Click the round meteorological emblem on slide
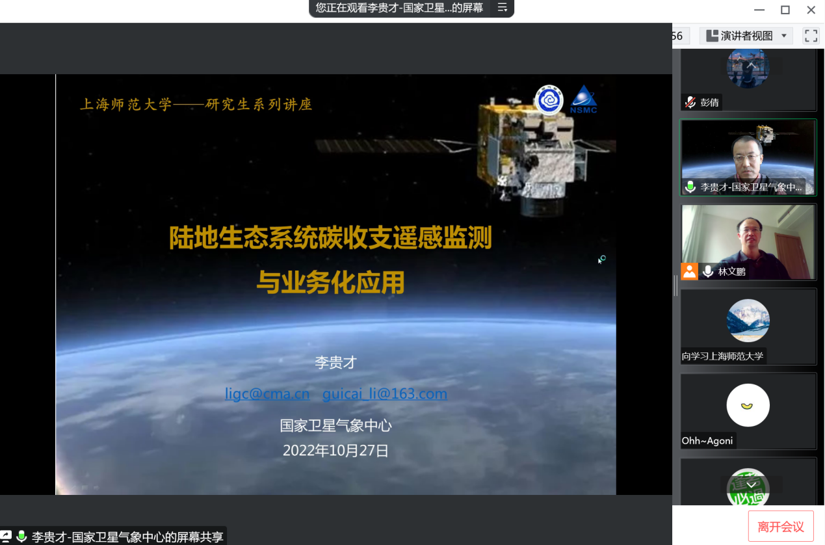The height and width of the screenshot is (545, 825). pos(549,101)
